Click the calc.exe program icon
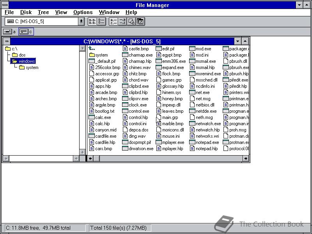This screenshot has width=312, height=234. tap(91, 117)
